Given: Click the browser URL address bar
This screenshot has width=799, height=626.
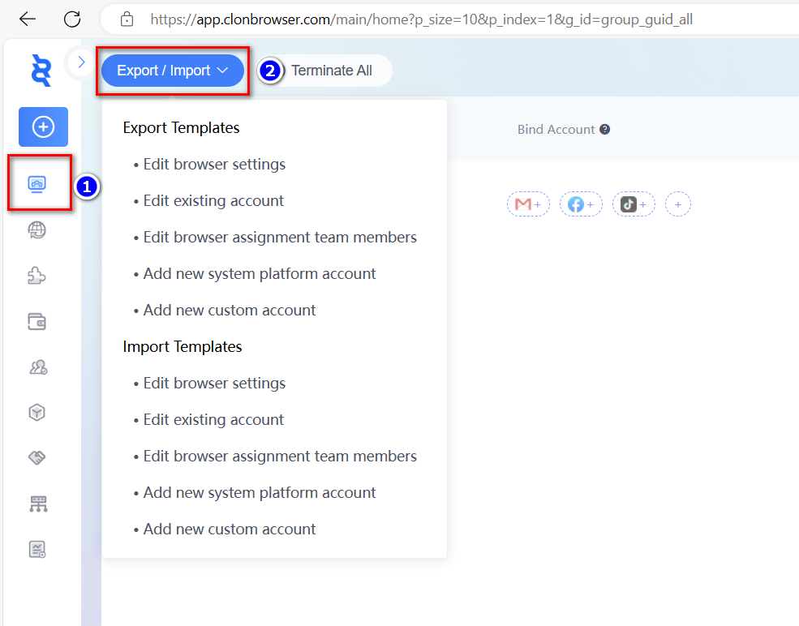Looking at the screenshot, I should coord(422,19).
